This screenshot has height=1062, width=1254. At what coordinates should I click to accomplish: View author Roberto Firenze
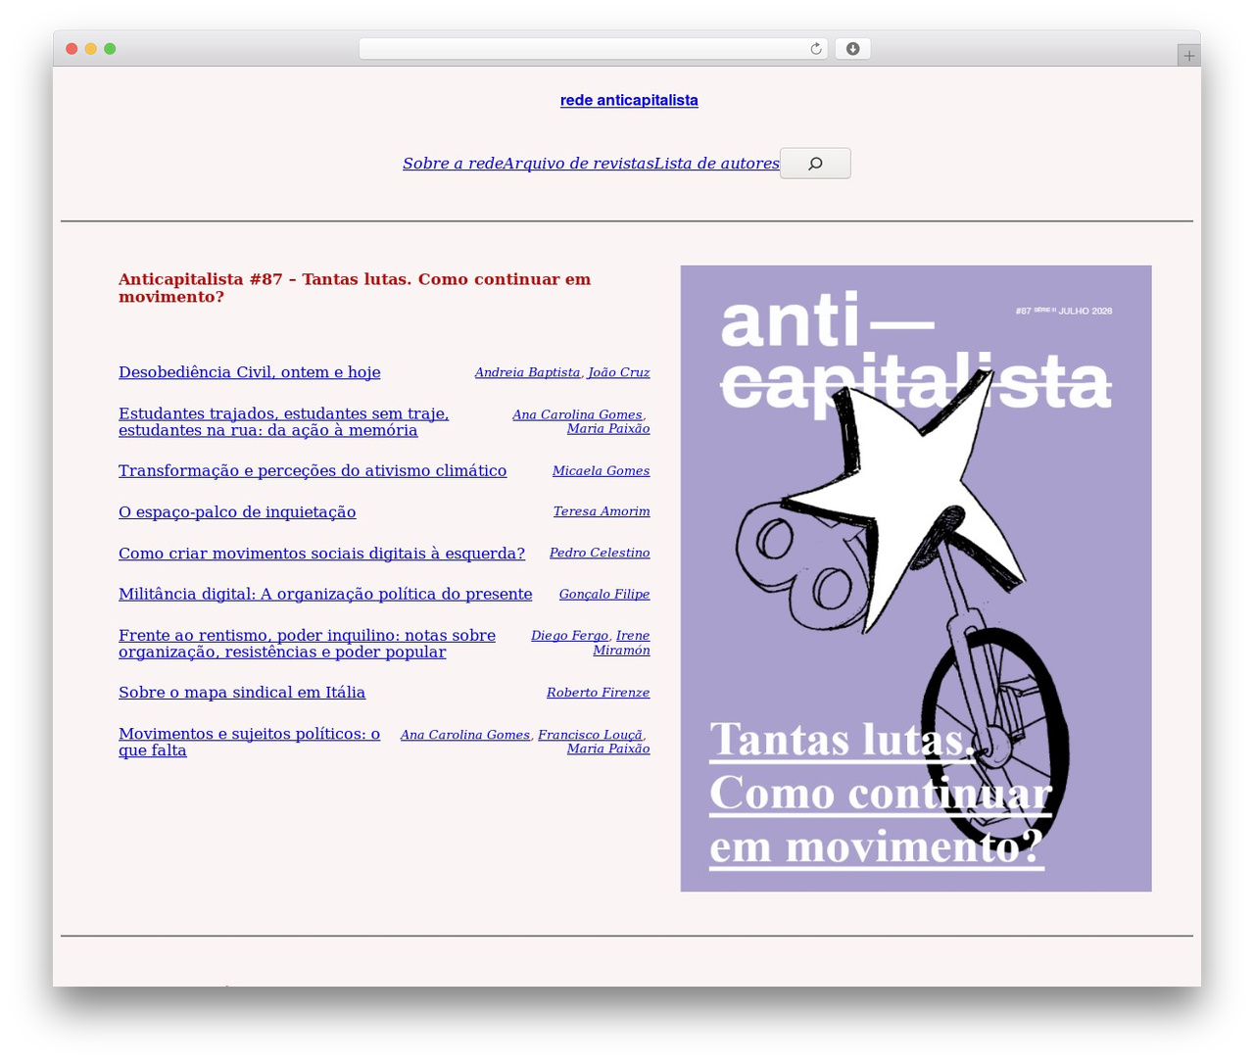598,693
